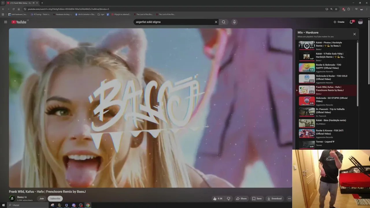Viewport: 370px width, 208px height.
Task: Click the playlist panel scrollbar
Action: point(358,74)
